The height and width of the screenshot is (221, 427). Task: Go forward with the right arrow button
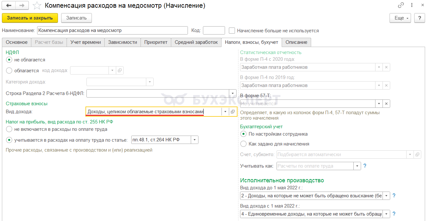click(x=22, y=5)
